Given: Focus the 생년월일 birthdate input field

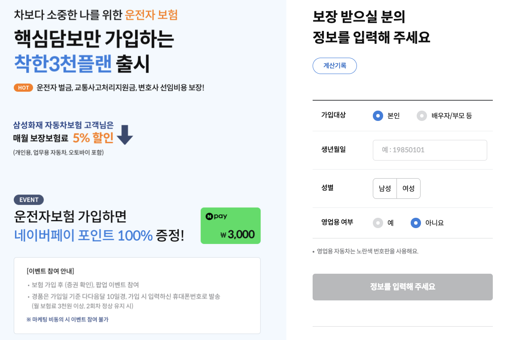Looking at the screenshot, I should (x=430, y=150).
